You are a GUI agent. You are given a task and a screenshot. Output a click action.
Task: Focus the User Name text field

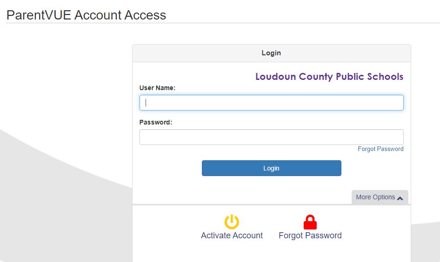tap(271, 103)
